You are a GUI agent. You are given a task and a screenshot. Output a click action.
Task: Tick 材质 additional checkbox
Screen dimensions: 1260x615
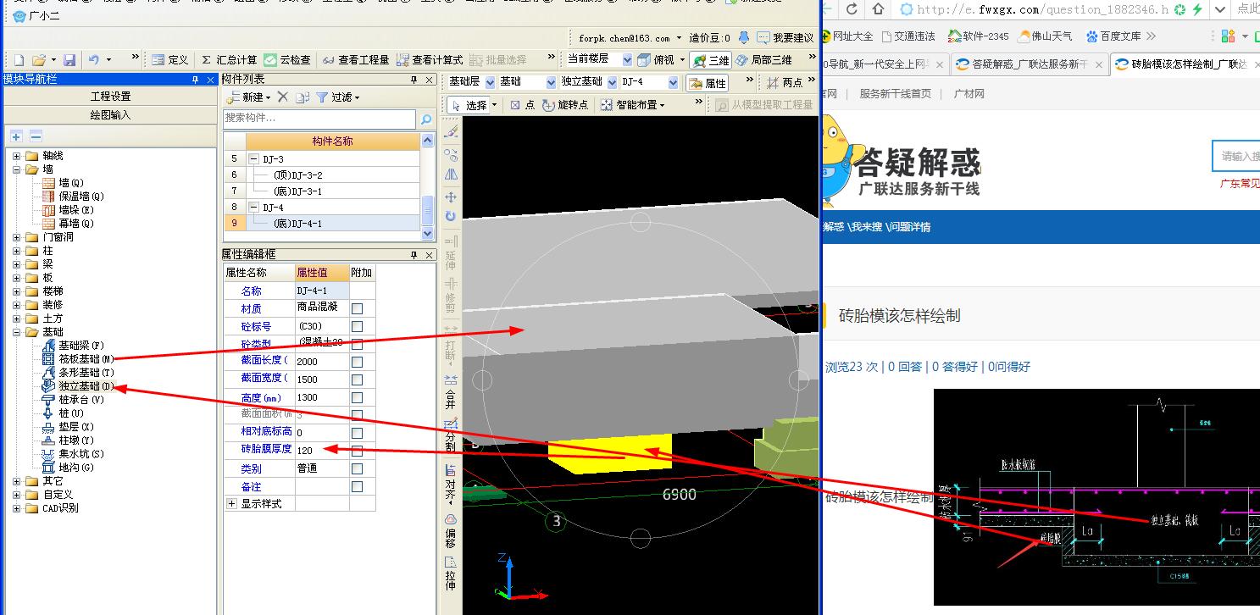point(357,308)
